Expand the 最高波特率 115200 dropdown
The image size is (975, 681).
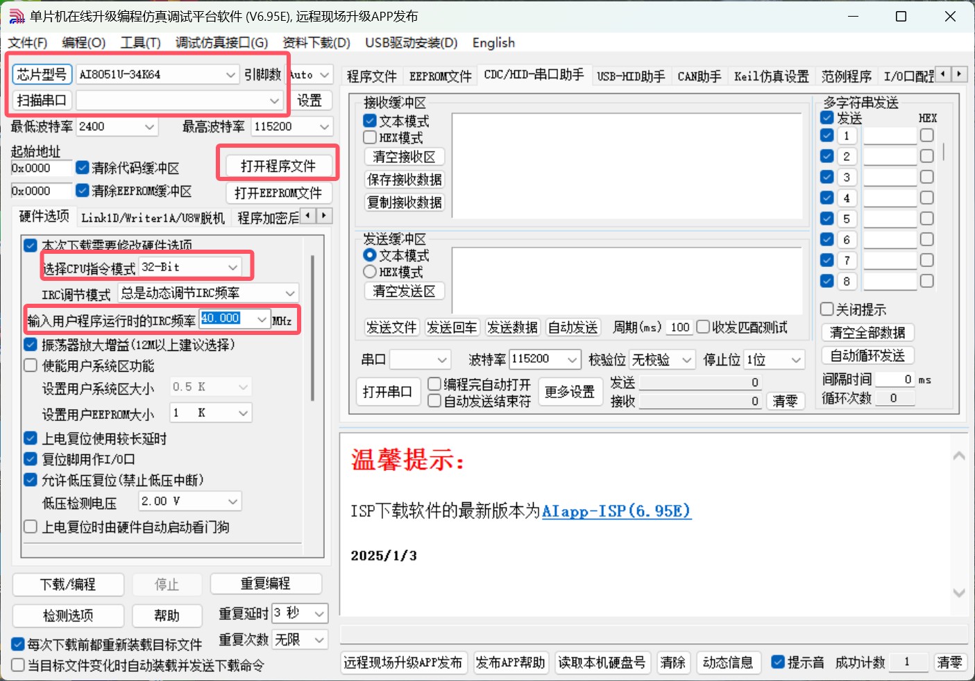(x=324, y=127)
